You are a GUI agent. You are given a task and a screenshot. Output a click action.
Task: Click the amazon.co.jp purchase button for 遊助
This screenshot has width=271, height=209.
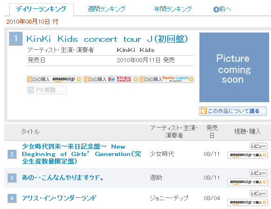(x=247, y=182)
